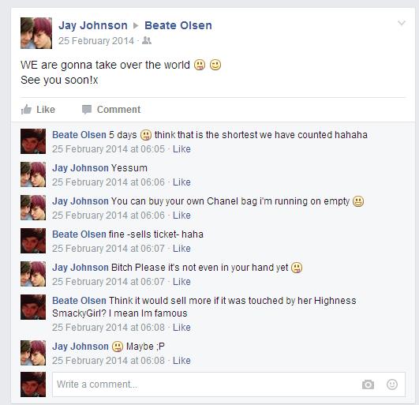This screenshot has width=419, height=405.
Task: Open the post options chevron menu
Action: [402, 23]
